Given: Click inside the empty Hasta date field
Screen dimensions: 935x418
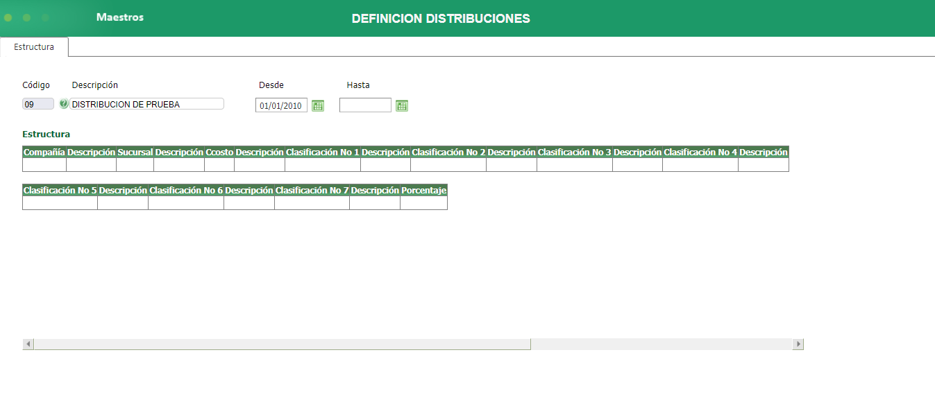Looking at the screenshot, I should (365, 105).
